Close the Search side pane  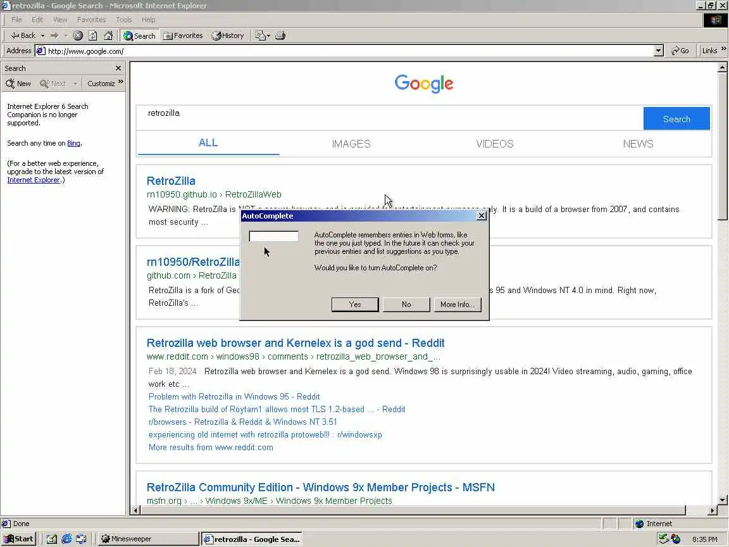tap(118, 68)
